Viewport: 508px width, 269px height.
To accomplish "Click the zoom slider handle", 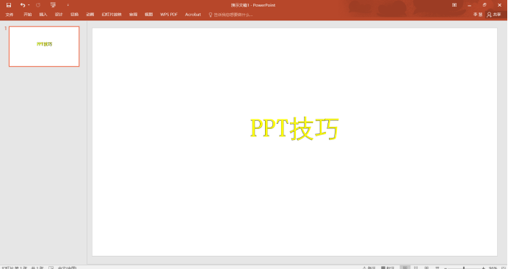I will tap(464, 268).
